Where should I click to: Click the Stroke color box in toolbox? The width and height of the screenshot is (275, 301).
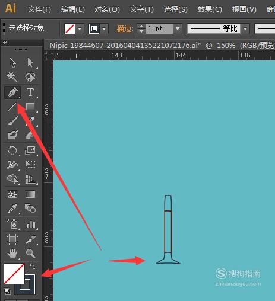30,289
